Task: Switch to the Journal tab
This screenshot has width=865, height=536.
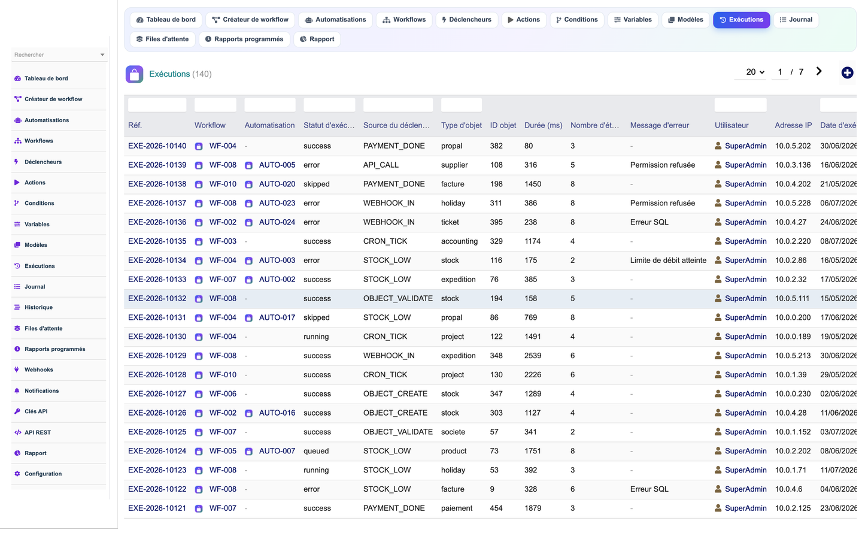Action: coord(796,20)
